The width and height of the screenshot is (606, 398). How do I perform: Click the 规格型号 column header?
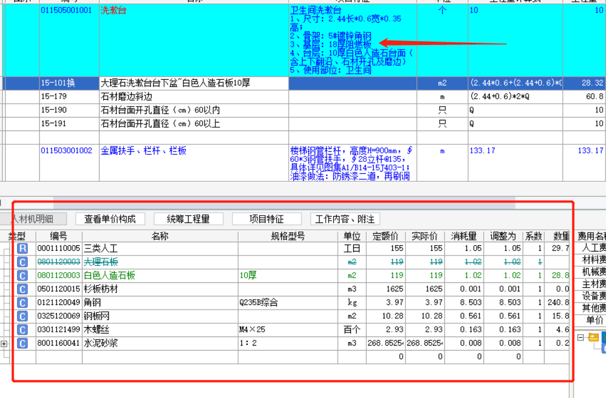click(288, 236)
